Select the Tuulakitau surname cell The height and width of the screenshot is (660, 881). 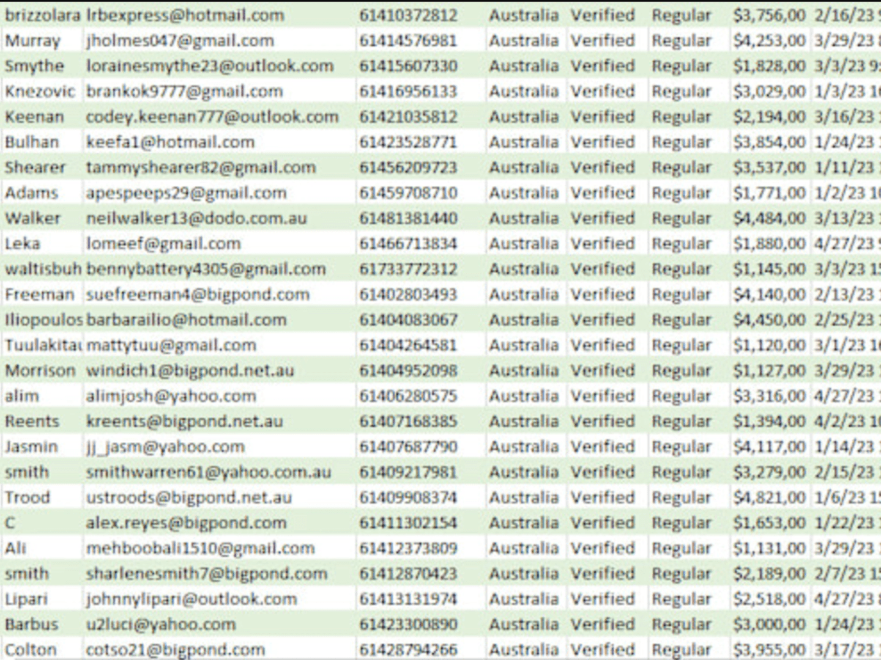tap(42, 345)
